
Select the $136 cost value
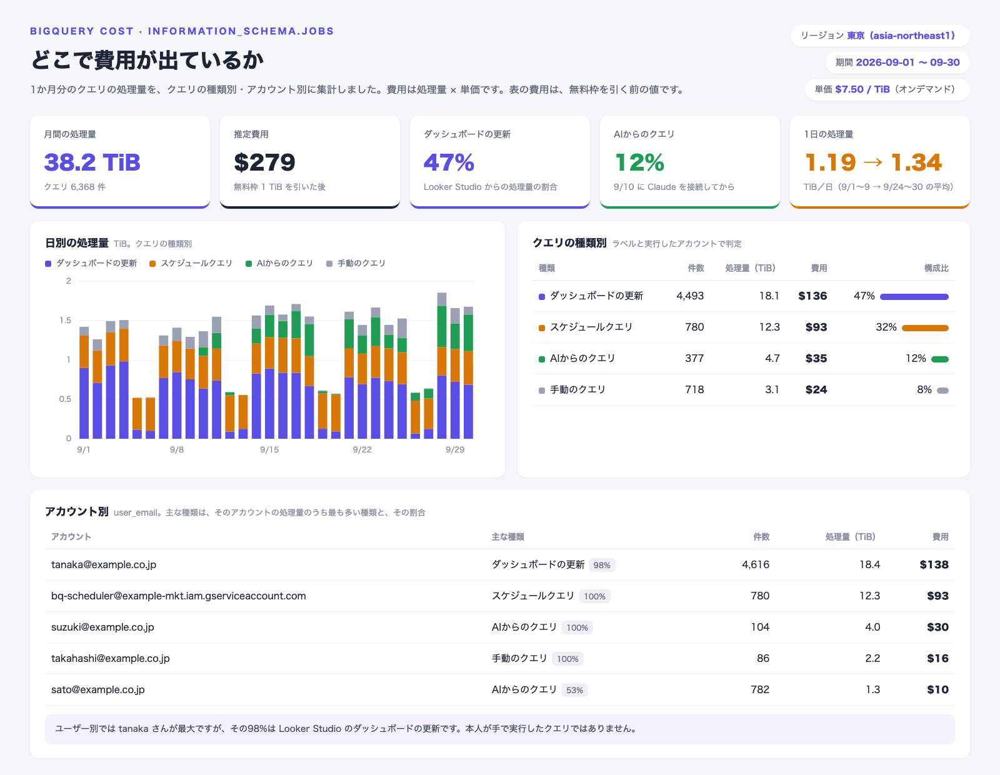(x=812, y=296)
